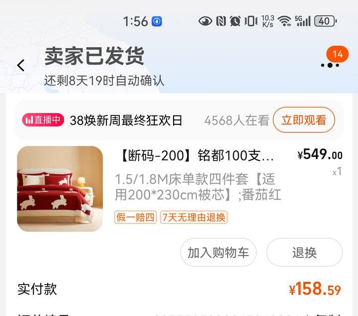Tap the alarm clock status icon
The image size is (358, 316).
pos(235,21)
